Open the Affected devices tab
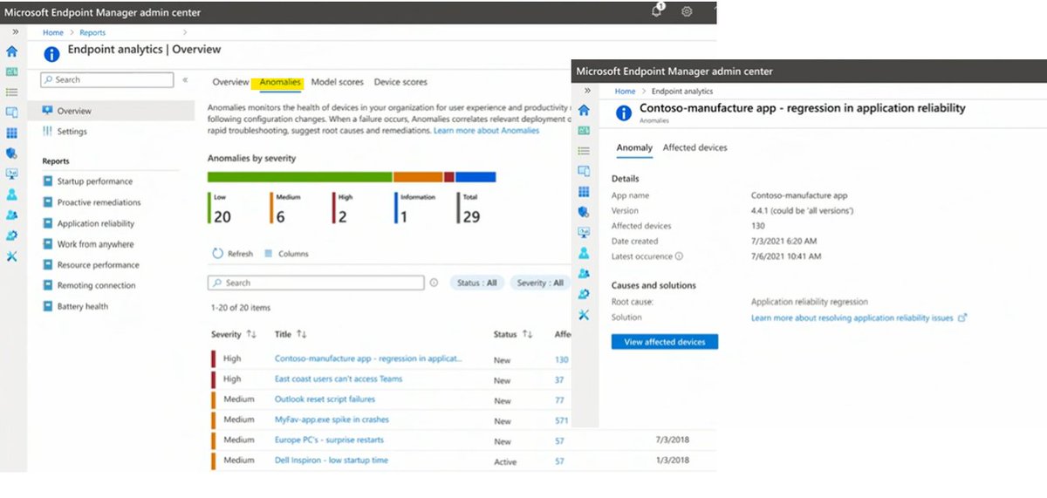Viewport: 1047px width, 498px height. pyautogui.click(x=695, y=147)
